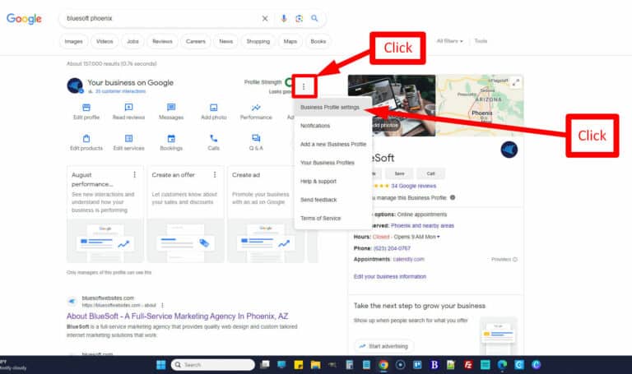This screenshot has height=374, width=632.
Task: Open Google Chrome in the taskbar
Action: pos(383,365)
